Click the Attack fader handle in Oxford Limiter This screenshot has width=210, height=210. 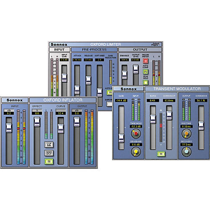(77, 90)
